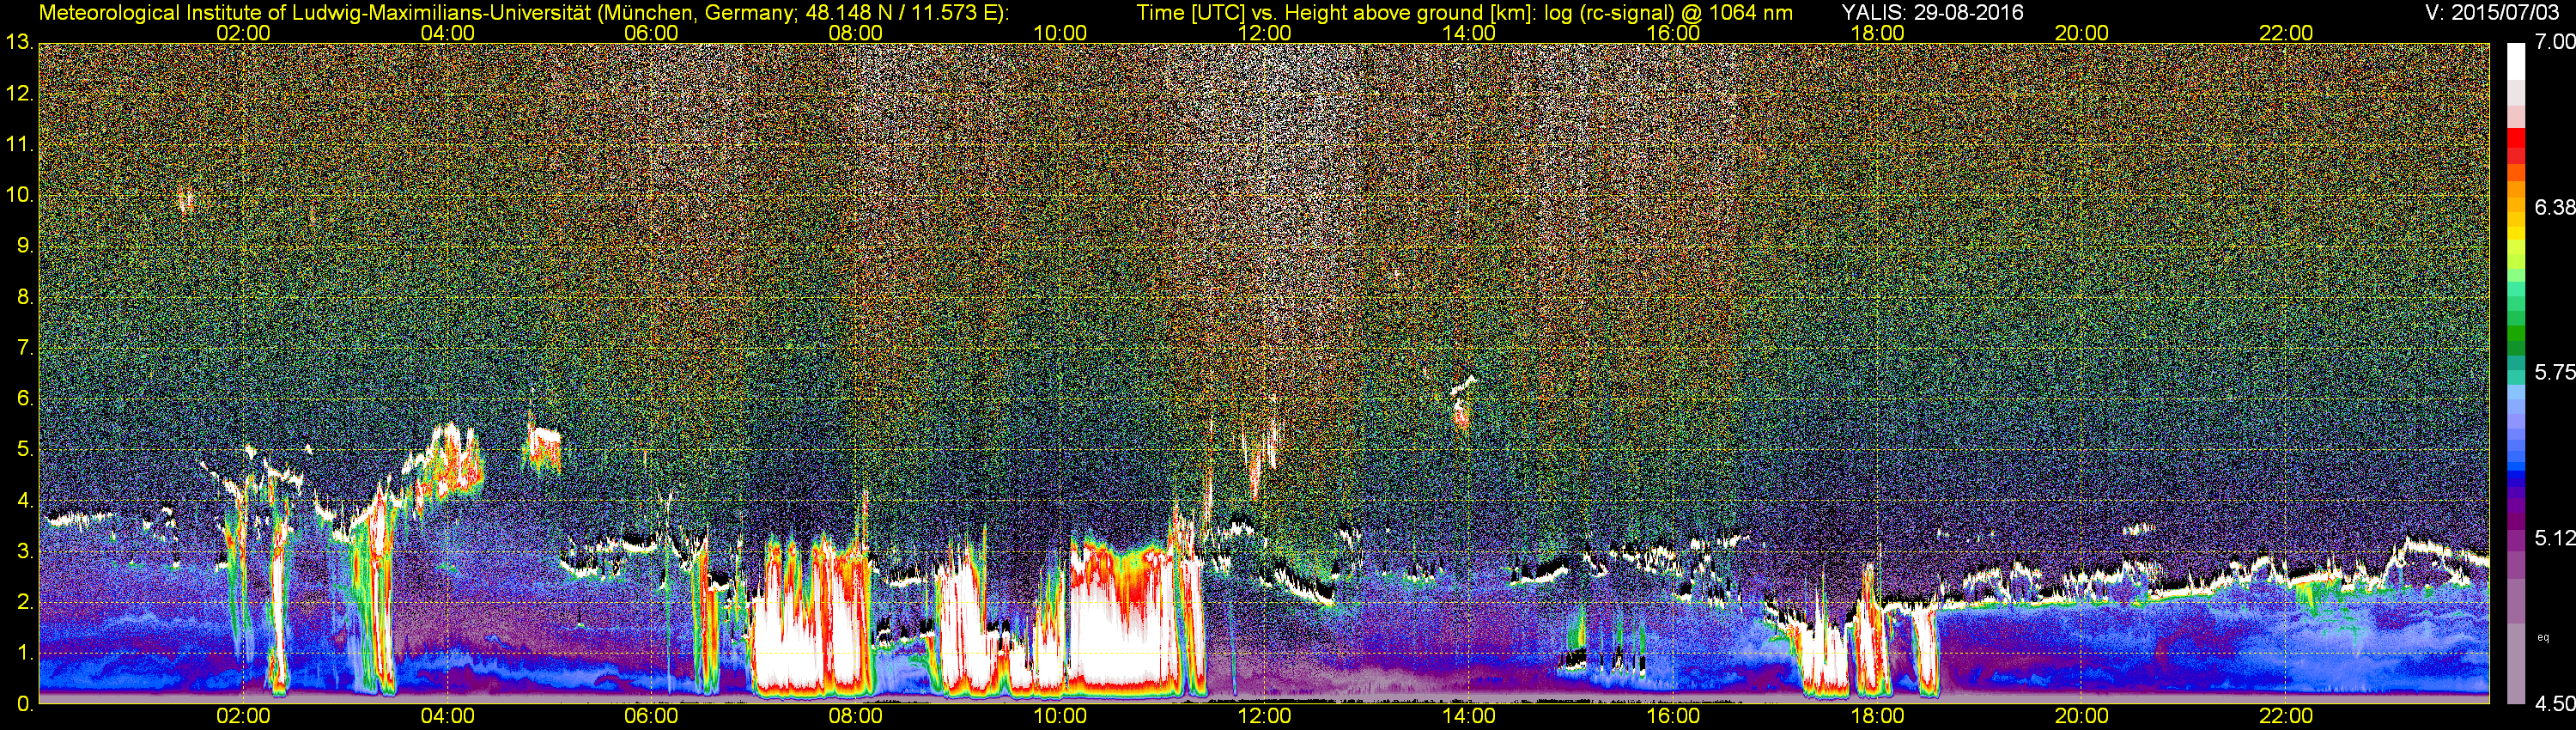Select the white top segment of the colorbar

(2516, 60)
